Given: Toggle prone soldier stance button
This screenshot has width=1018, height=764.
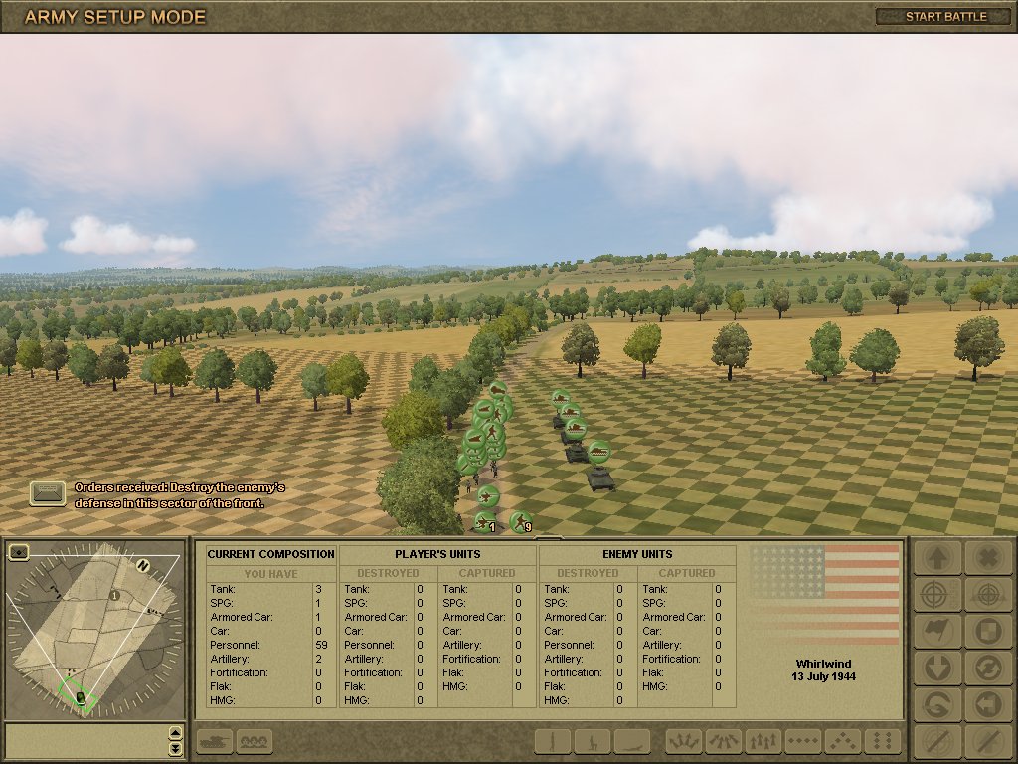Looking at the screenshot, I should click(x=631, y=741).
